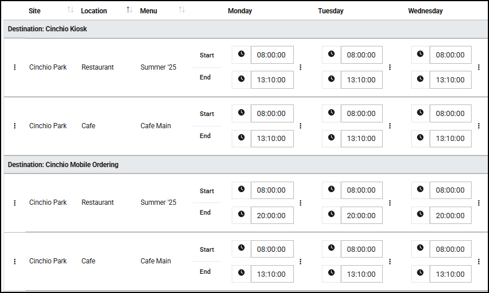Screen dimensions: 489x293
Task: Sort table by Menu column arrows
Action: [182, 10]
